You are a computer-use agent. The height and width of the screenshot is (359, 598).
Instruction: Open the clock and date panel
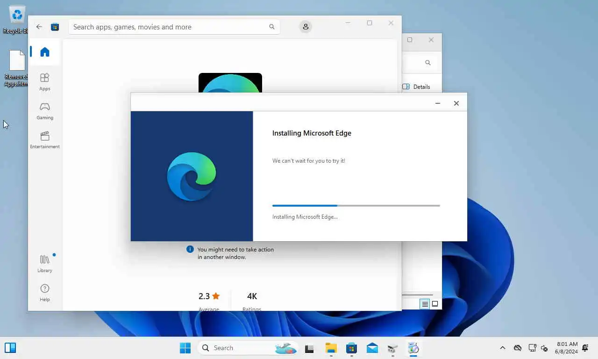coord(566,348)
